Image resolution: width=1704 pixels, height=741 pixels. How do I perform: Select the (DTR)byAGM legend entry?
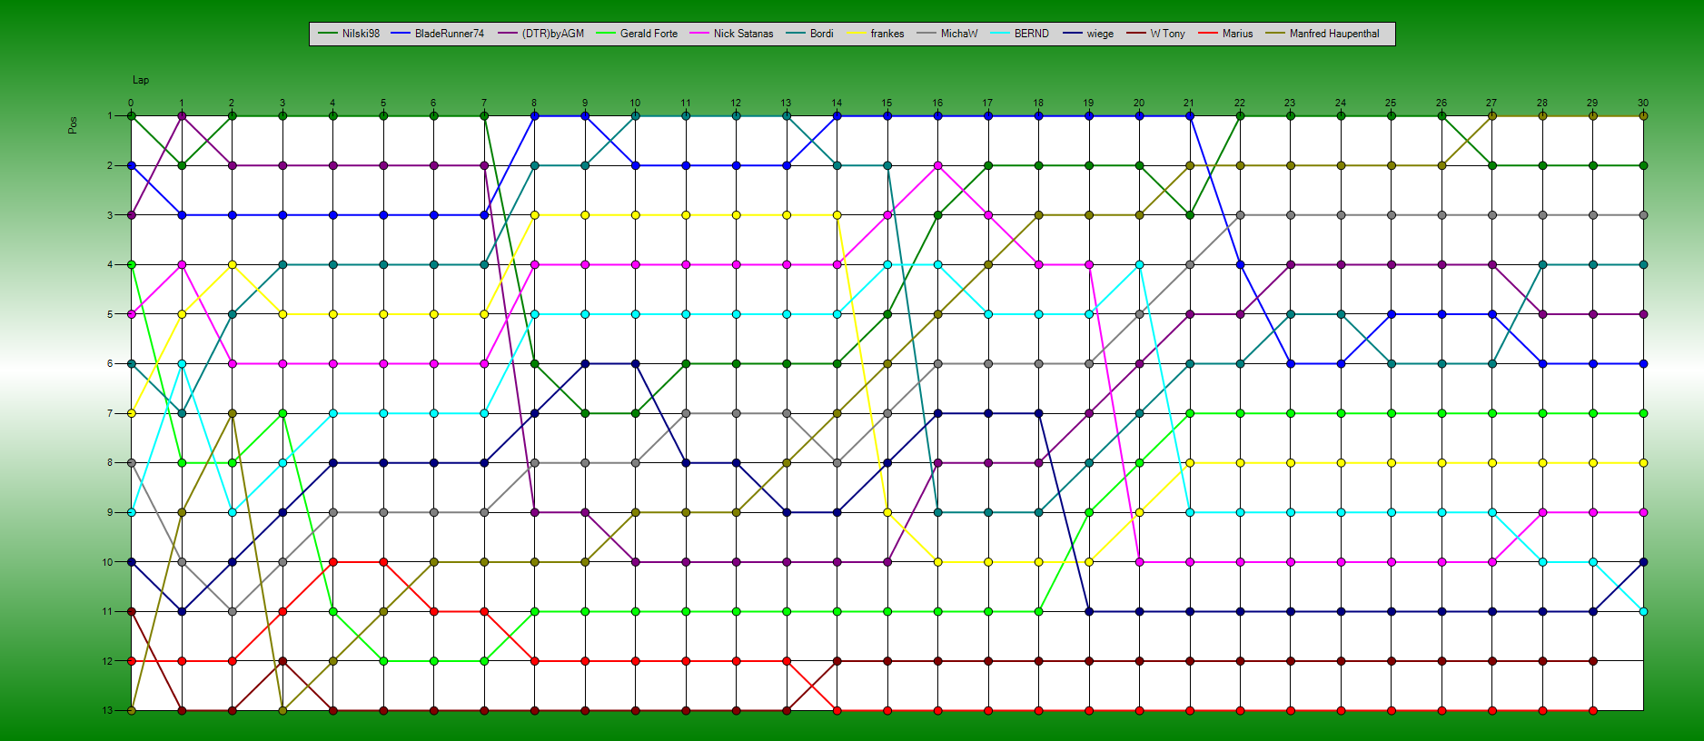(541, 34)
